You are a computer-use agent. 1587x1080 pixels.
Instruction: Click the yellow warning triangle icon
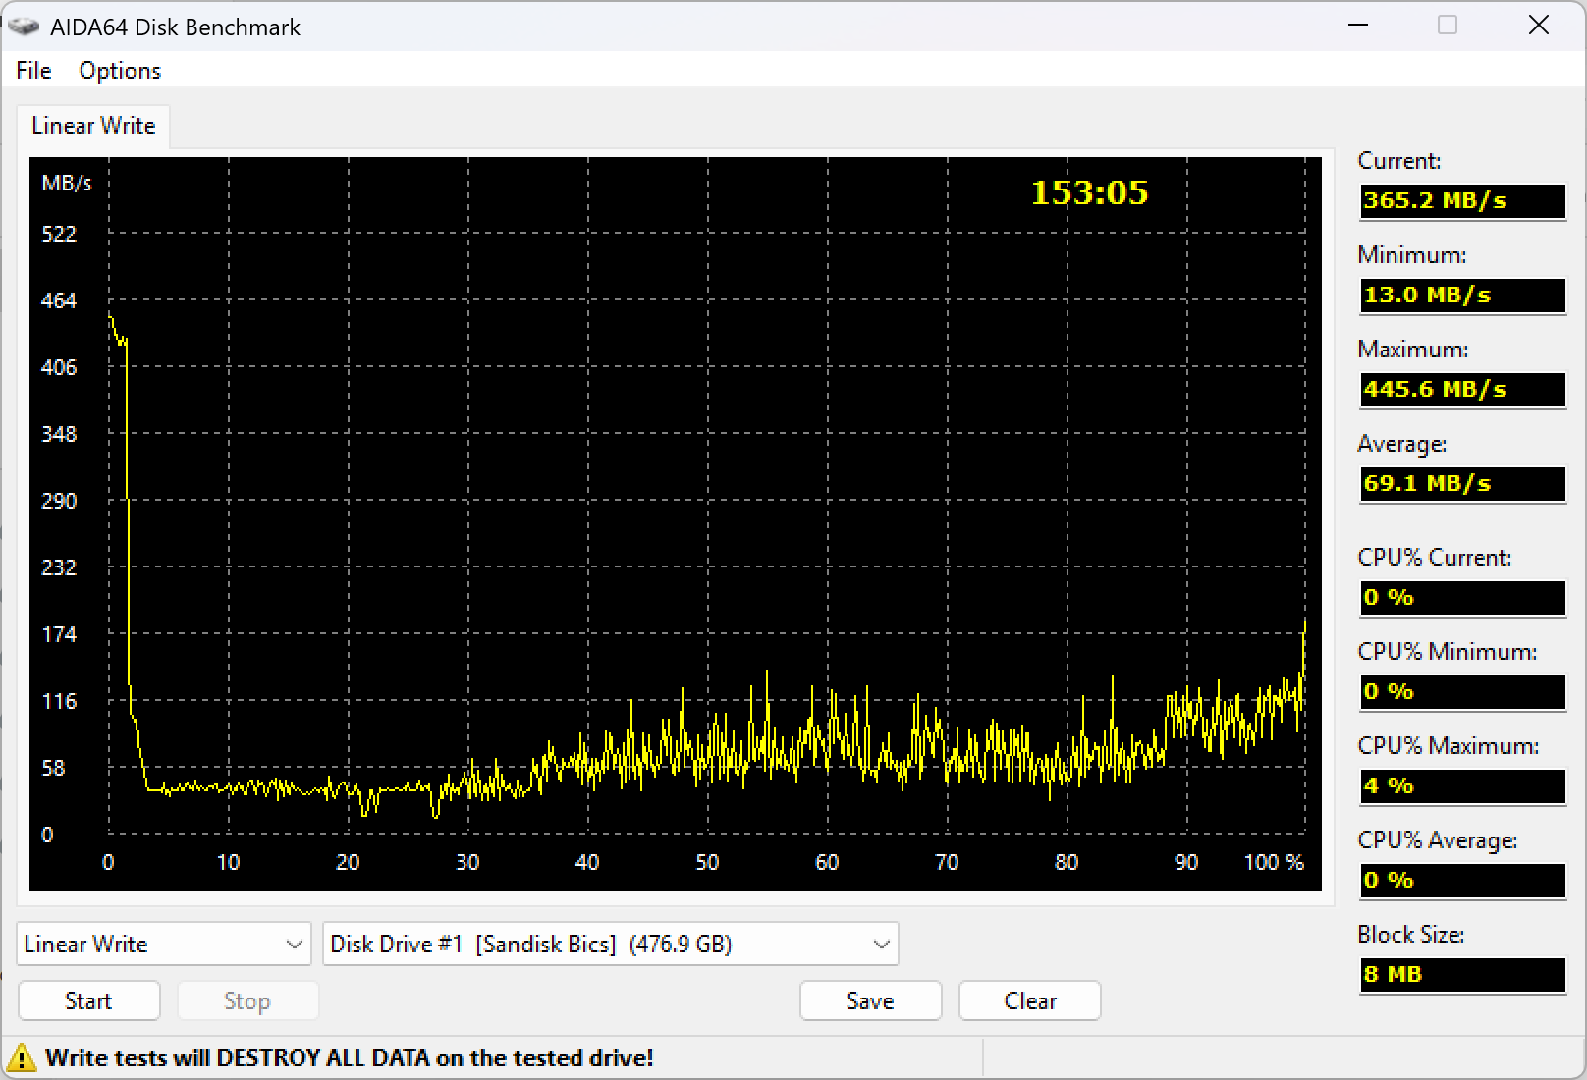pyautogui.click(x=20, y=1058)
